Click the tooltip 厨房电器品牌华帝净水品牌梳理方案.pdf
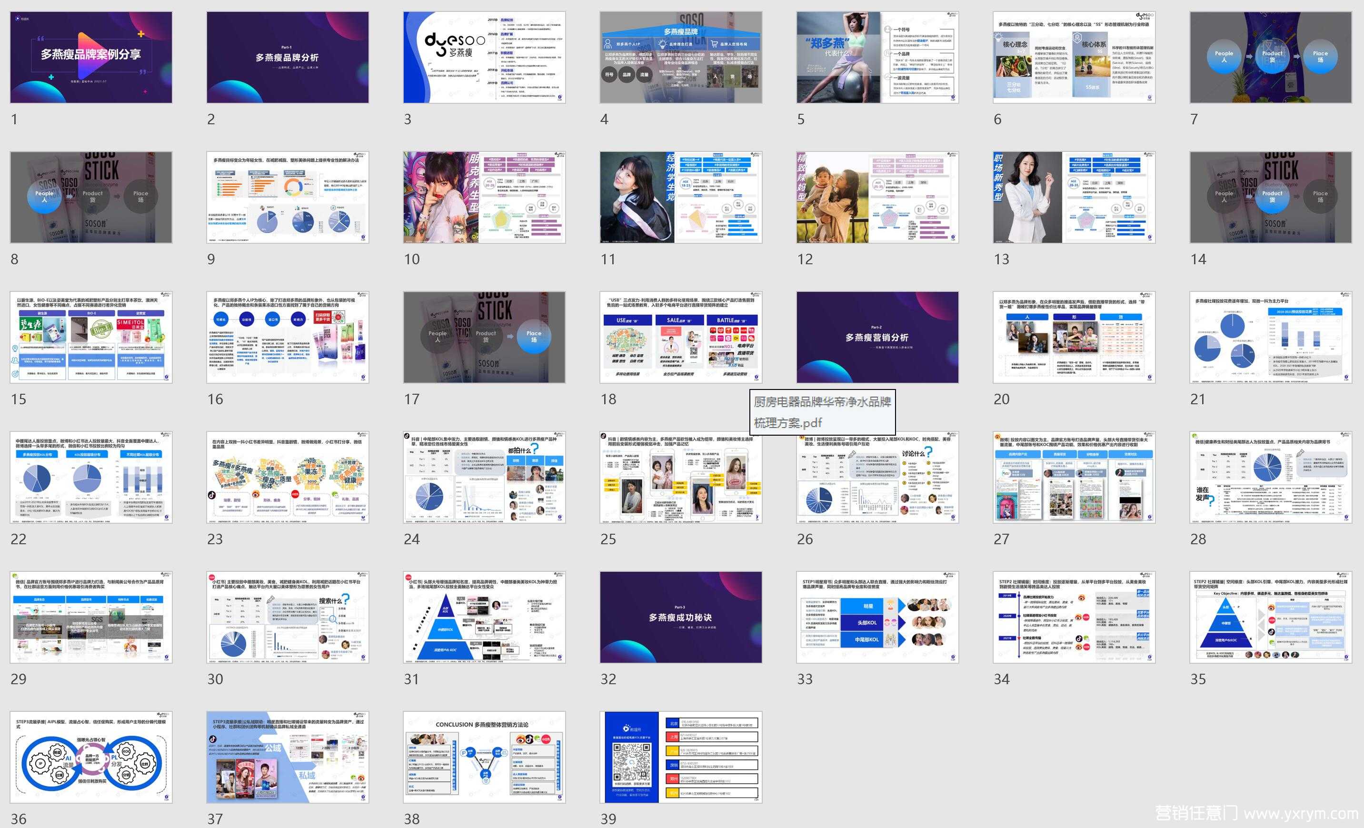The width and height of the screenshot is (1364, 828). pyautogui.click(x=823, y=412)
